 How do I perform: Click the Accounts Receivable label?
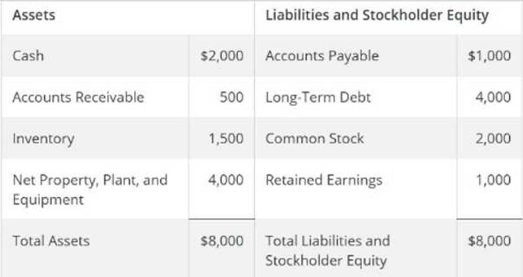78,97
